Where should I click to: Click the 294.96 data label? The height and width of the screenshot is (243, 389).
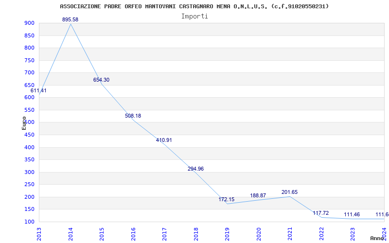(196, 169)
